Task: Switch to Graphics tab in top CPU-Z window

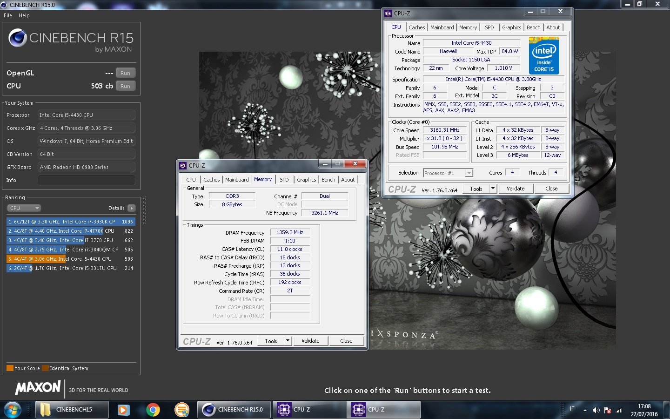Action: tap(512, 27)
